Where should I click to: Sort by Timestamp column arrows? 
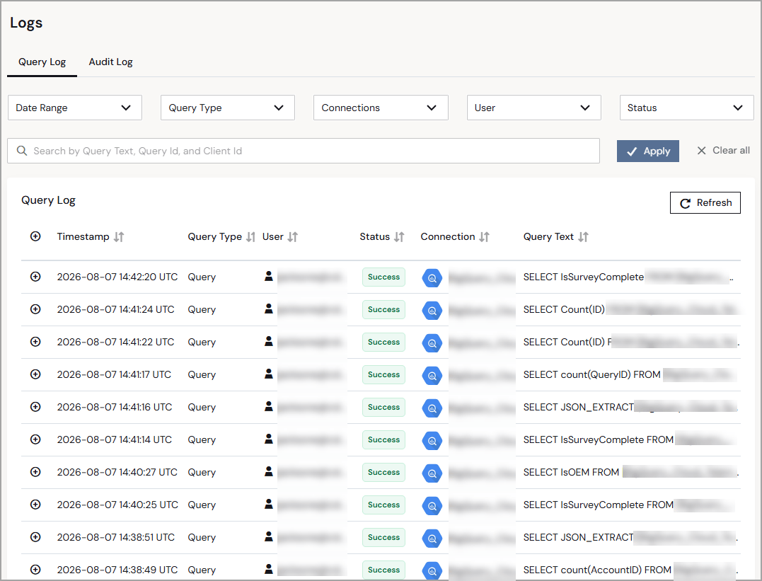[119, 237]
